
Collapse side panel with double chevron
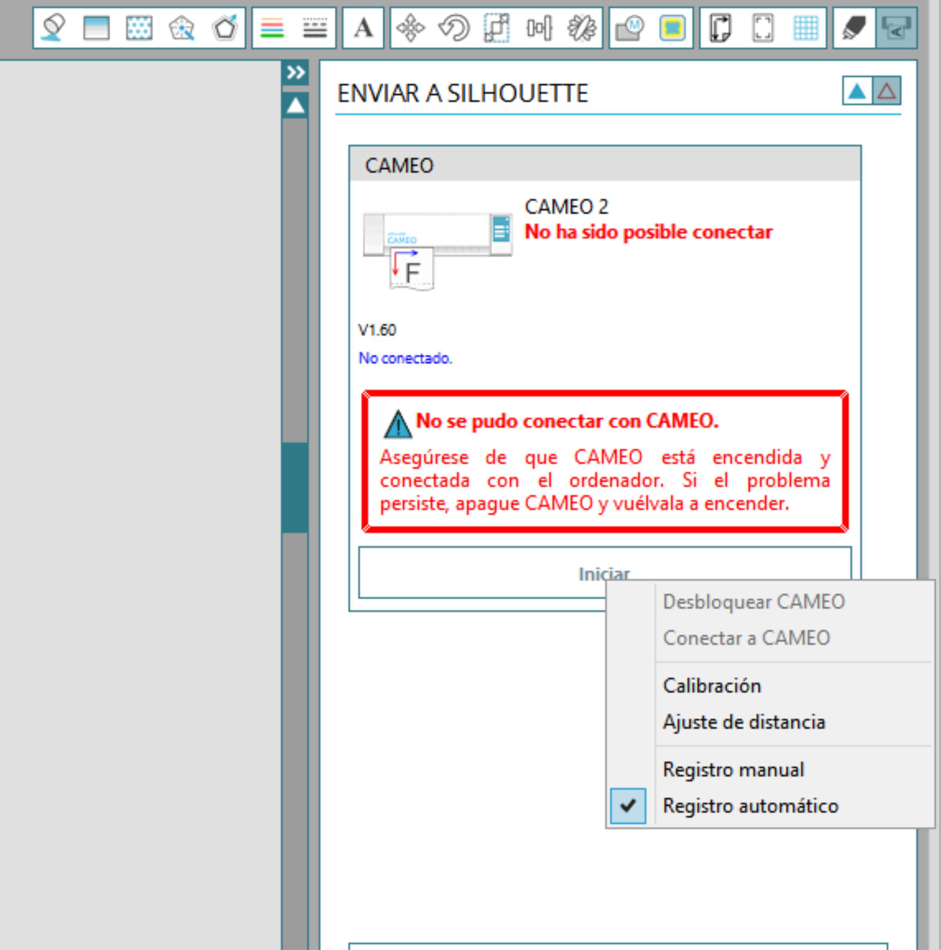[295, 73]
